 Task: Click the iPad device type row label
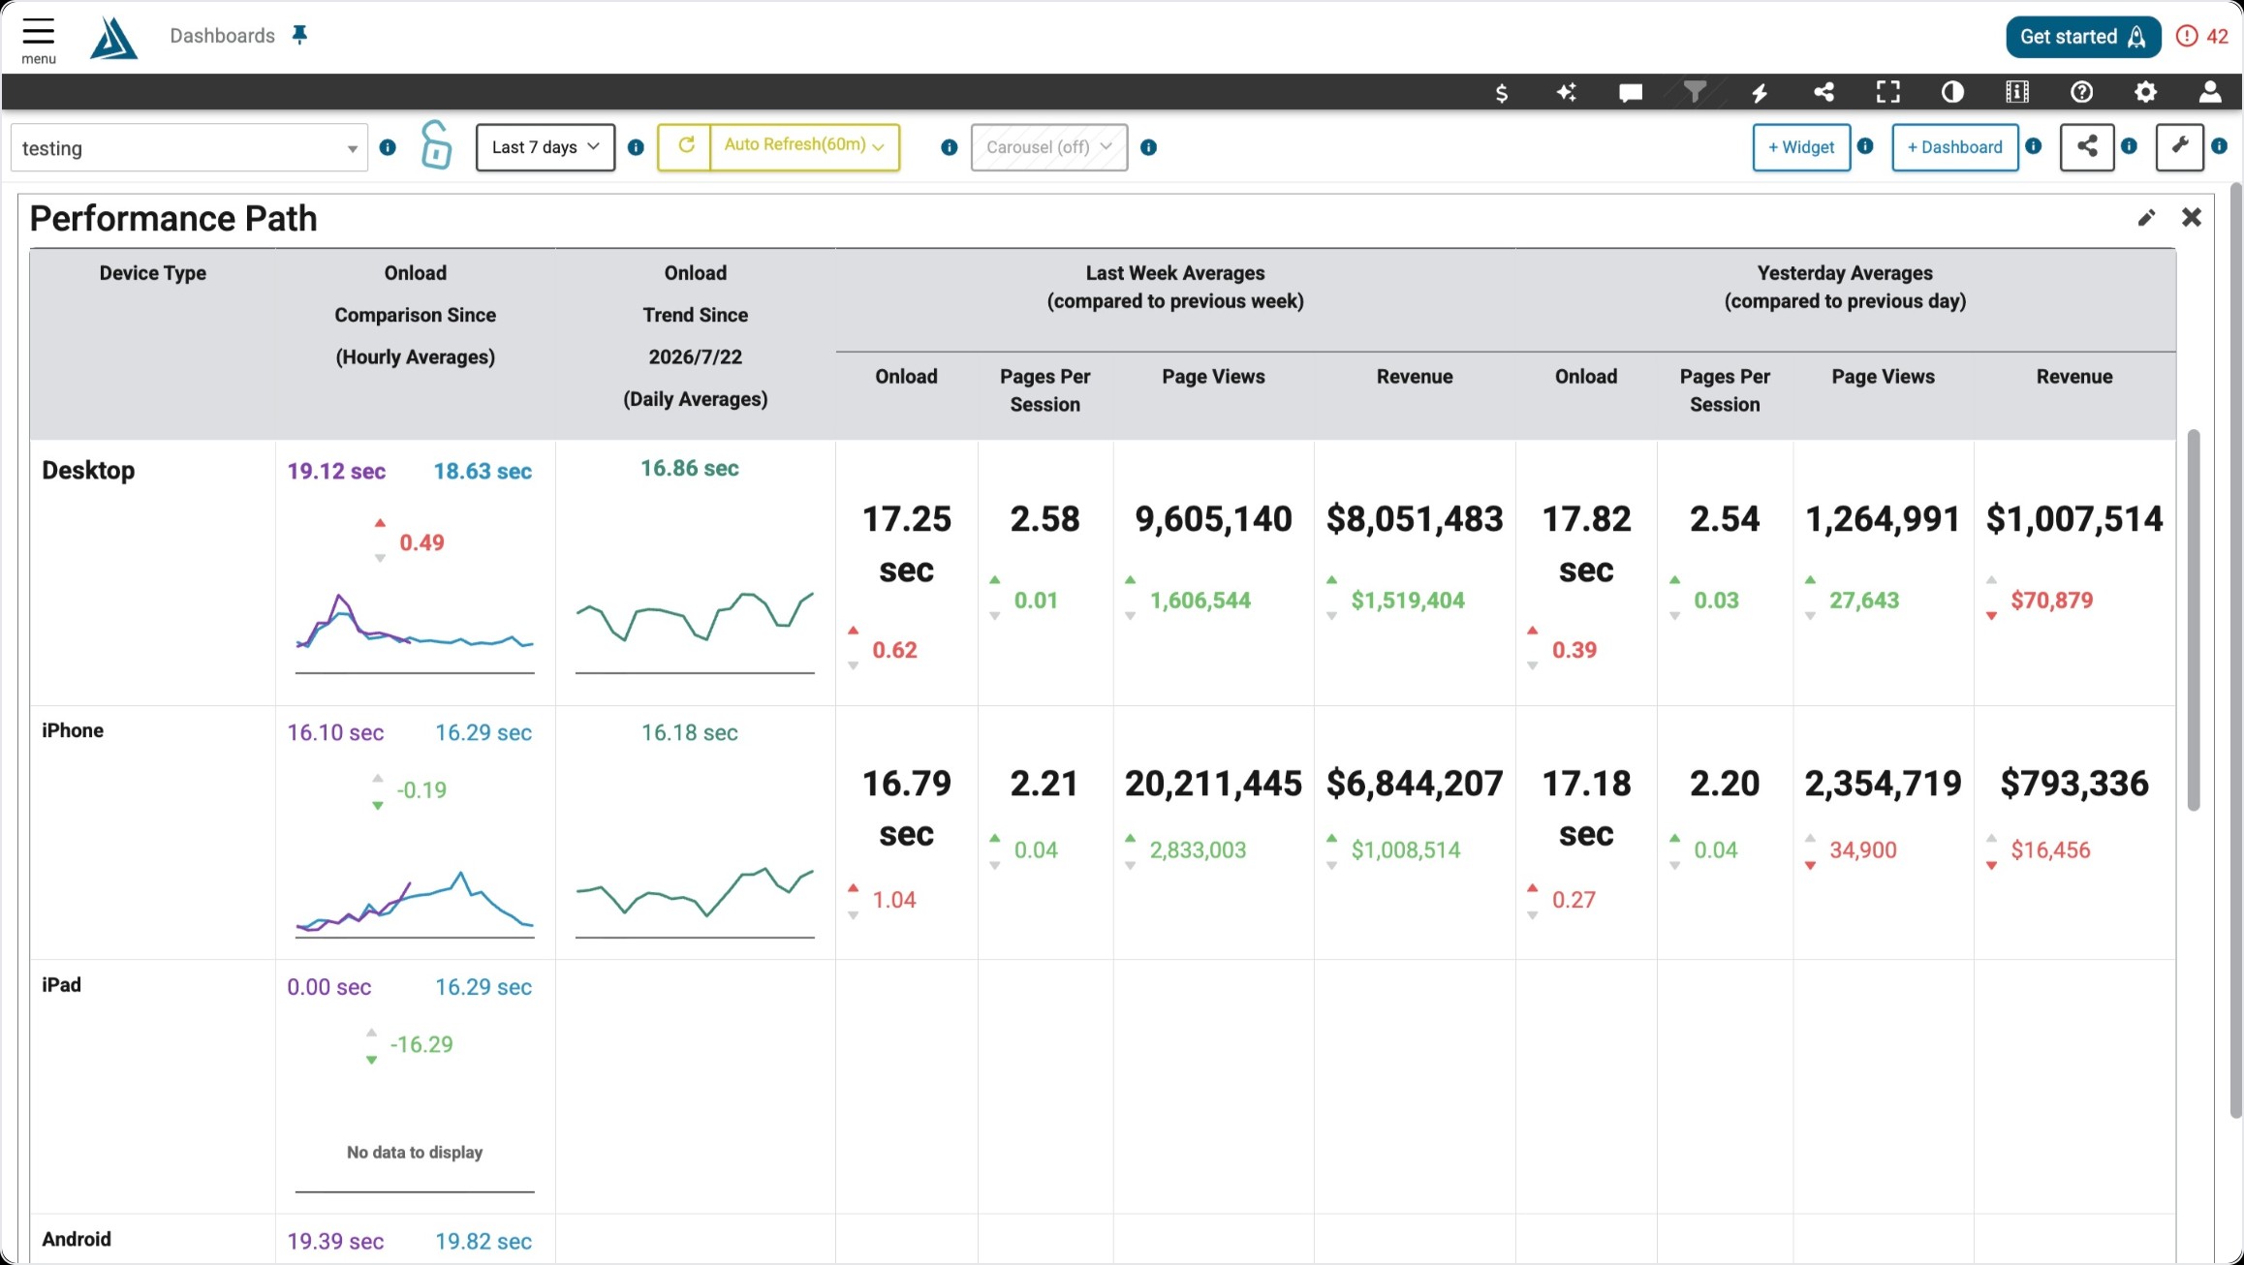(x=61, y=985)
